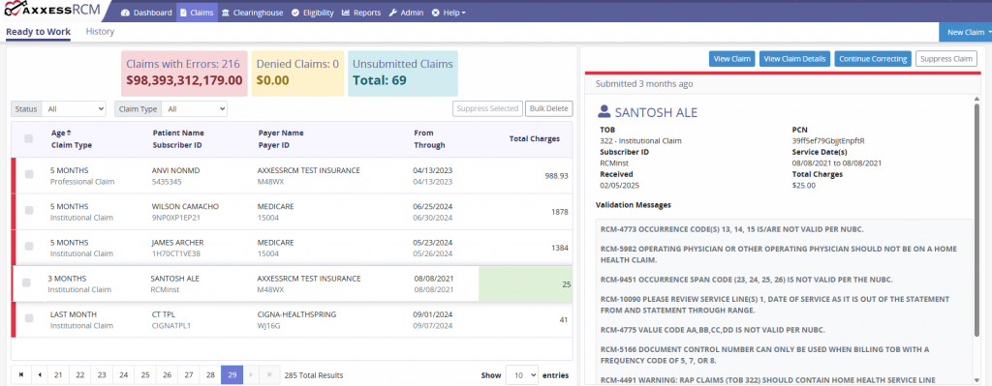Select the JAMES ARCHER patient name

click(x=178, y=243)
